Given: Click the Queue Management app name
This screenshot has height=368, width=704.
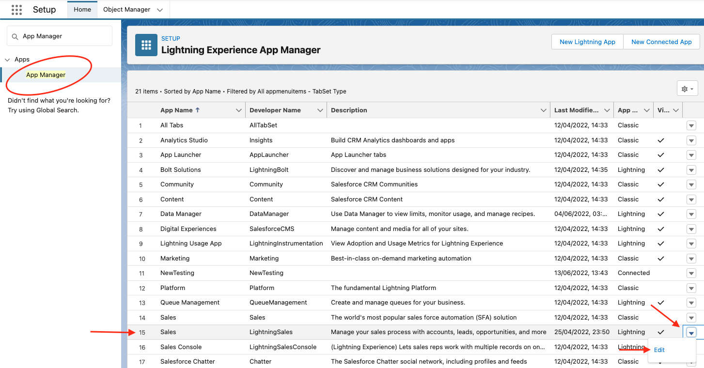Looking at the screenshot, I should [x=190, y=303].
